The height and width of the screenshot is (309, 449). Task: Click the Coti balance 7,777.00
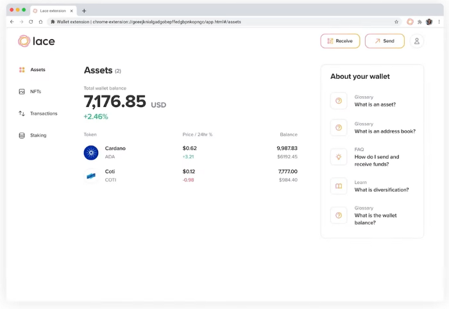[288, 171]
